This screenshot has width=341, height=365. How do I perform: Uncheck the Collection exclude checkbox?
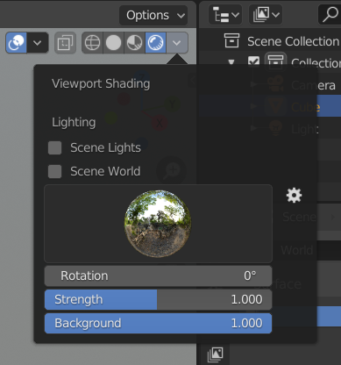pos(253,62)
